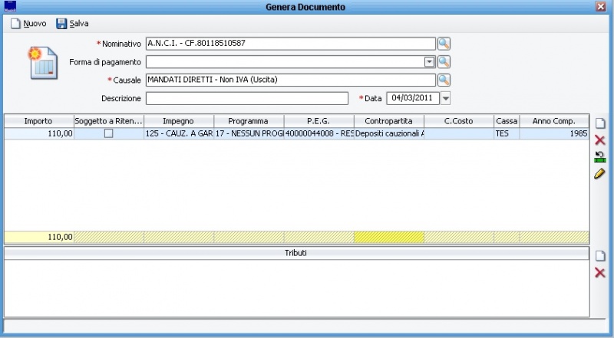Image resolution: width=614 pixels, height=338 pixels.
Task: Click the green refresh icon beside grid
Action: (x=600, y=157)
